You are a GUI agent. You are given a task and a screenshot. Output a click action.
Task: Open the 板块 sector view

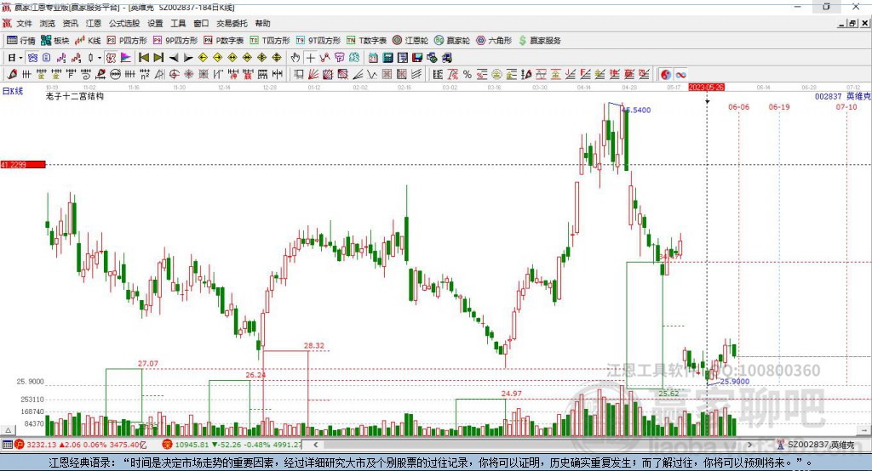[x=54, y=41]
